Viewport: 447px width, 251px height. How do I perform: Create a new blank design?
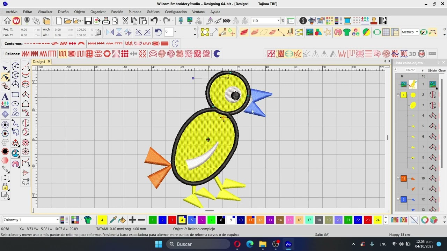[x=59, y=21]
